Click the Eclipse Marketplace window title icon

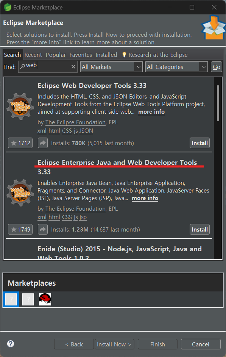(x=8, y=7)
